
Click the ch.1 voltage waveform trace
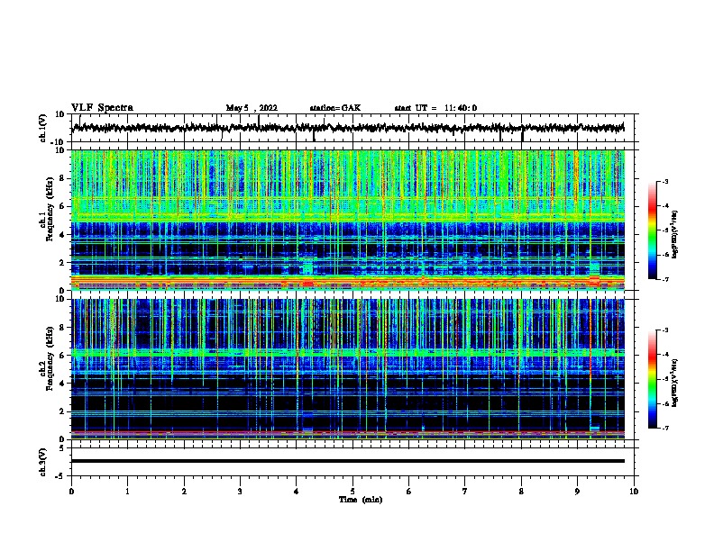point(348,128)
